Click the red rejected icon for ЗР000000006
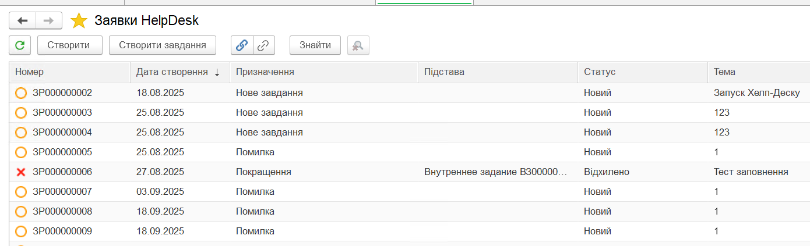810x246 pixels. [x=21, y=172]
